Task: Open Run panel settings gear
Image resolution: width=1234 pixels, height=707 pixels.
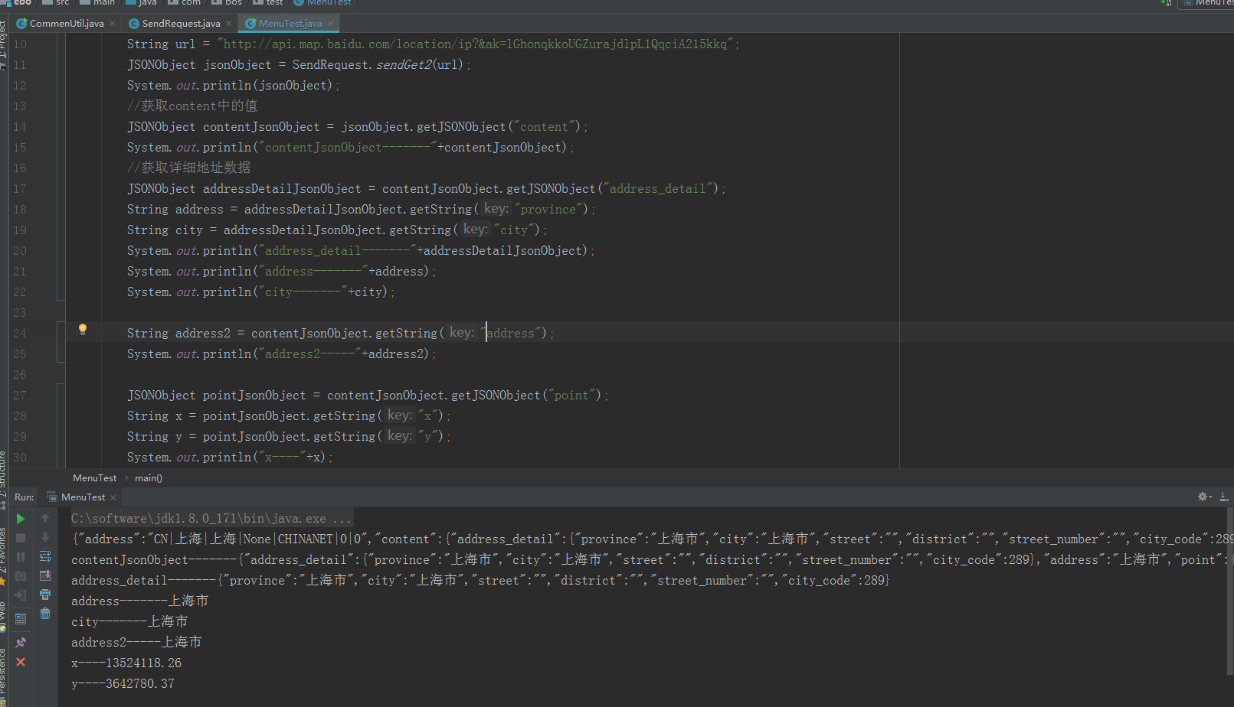Action: 1204,497
